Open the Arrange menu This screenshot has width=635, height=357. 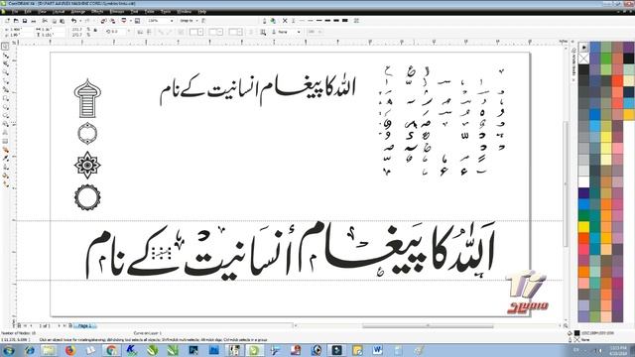click(x=77, y=12)
